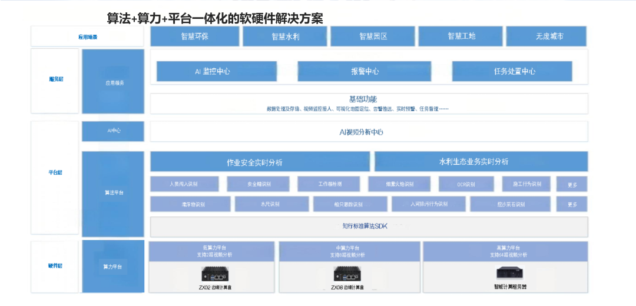The height and width of the screenshot is (306, 636).
Task: Open the AI 监控中心 block
Action: click(217, 71)
